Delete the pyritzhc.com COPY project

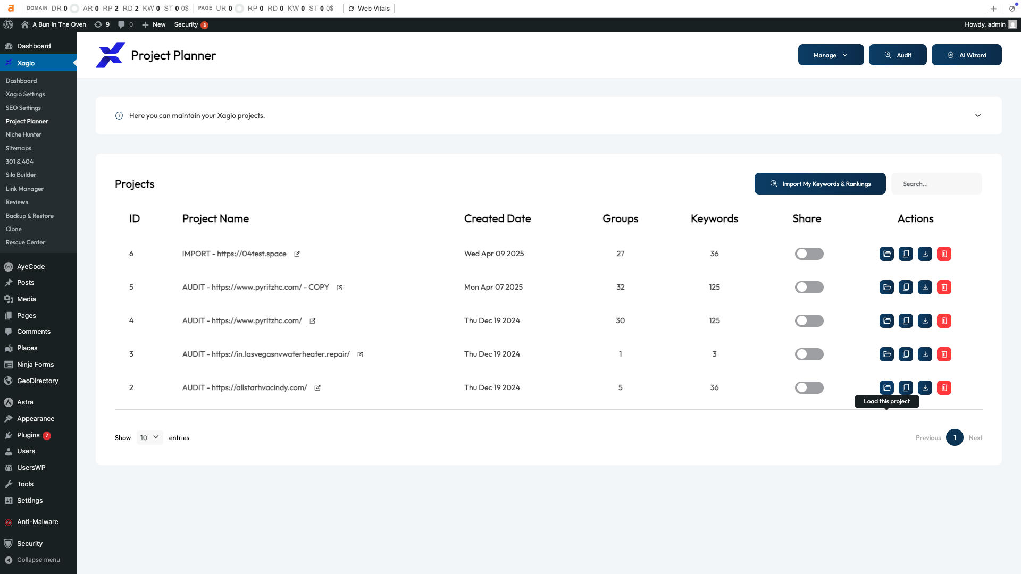944,288
